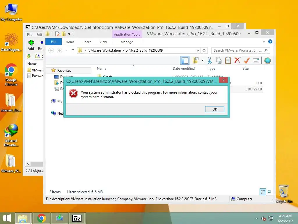
Task: Open My Computer desktop icon
Action: [11, 12]
